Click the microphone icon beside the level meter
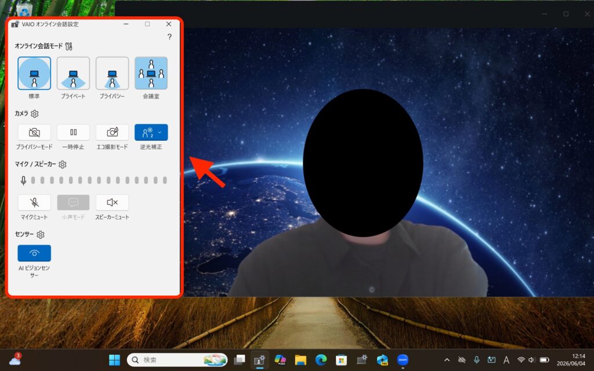 (x=23, y=181)
